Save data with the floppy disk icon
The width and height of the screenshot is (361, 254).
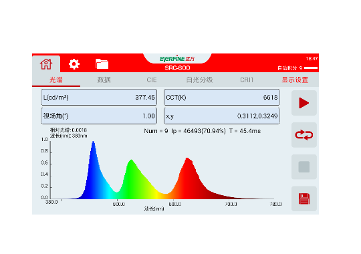point(304,199)
